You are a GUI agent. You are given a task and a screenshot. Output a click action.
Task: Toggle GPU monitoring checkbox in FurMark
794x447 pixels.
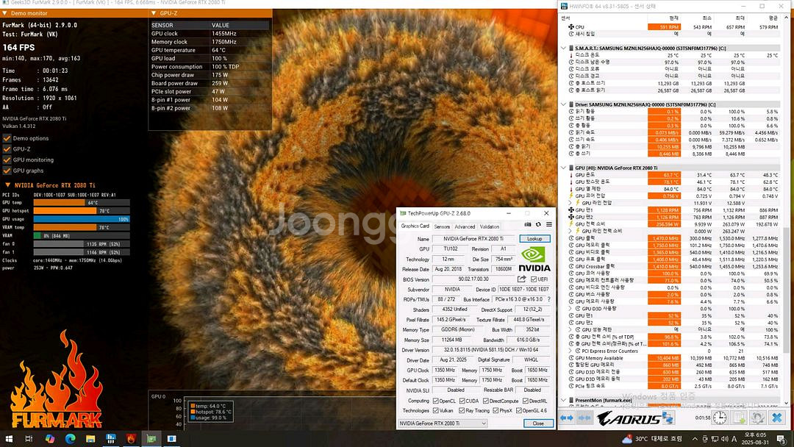[x=7, y=160]
